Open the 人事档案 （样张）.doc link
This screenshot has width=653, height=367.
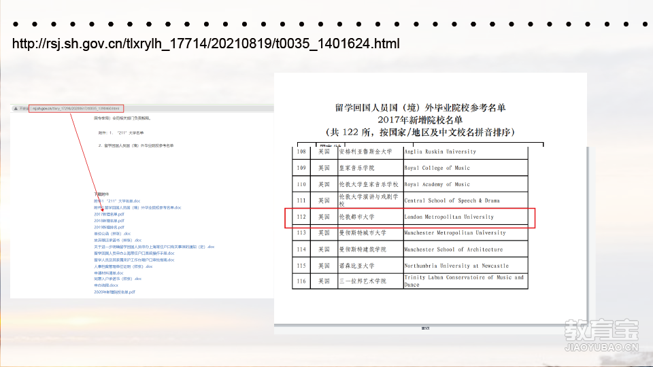point(123,266)
